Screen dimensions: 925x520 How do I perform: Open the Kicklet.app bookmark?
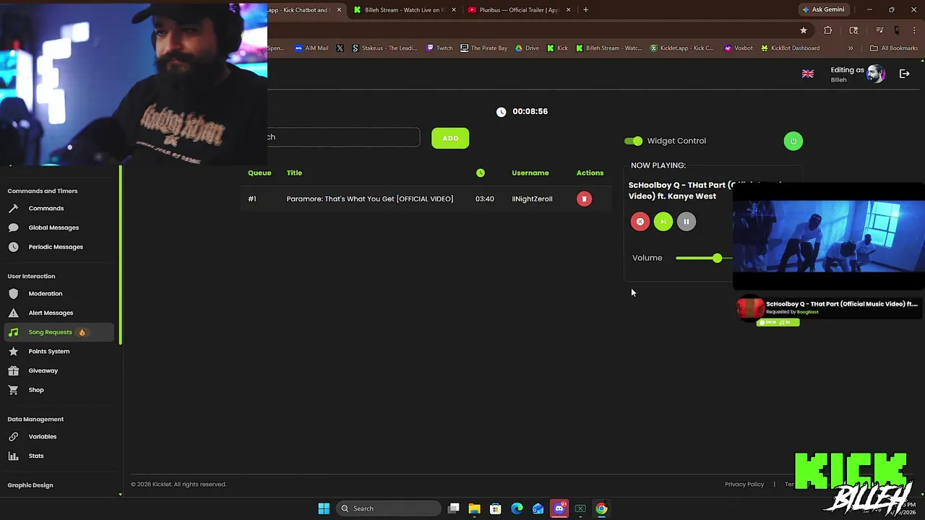coord(681,48)
